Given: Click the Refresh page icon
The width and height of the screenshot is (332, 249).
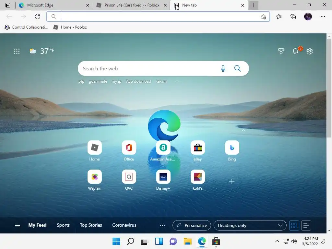Looking at the screenshot, I should tap(38, 17).
